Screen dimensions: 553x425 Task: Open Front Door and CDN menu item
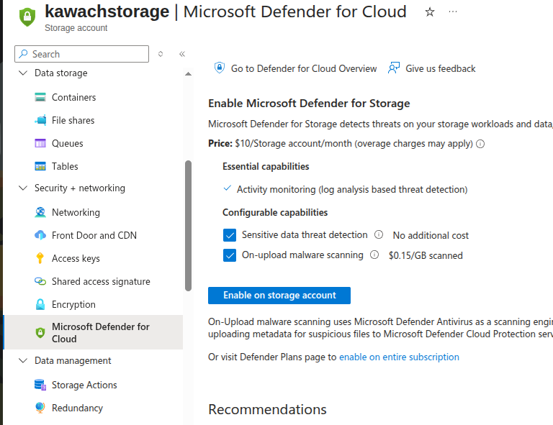point(94,235)
